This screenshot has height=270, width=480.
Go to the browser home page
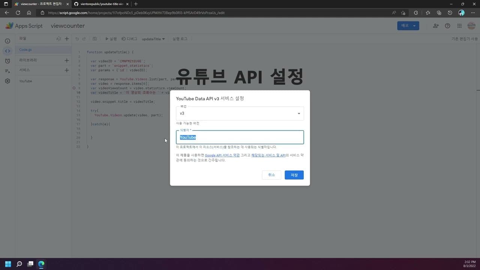29,13
